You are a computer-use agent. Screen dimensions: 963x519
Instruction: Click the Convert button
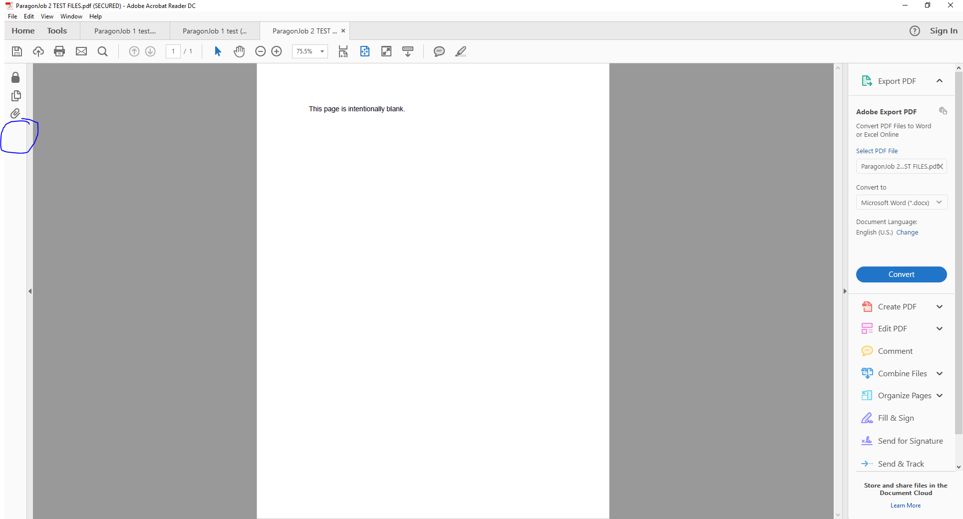902,274
